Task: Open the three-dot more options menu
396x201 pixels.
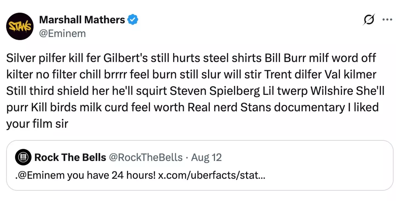Action: click(387, 20)
